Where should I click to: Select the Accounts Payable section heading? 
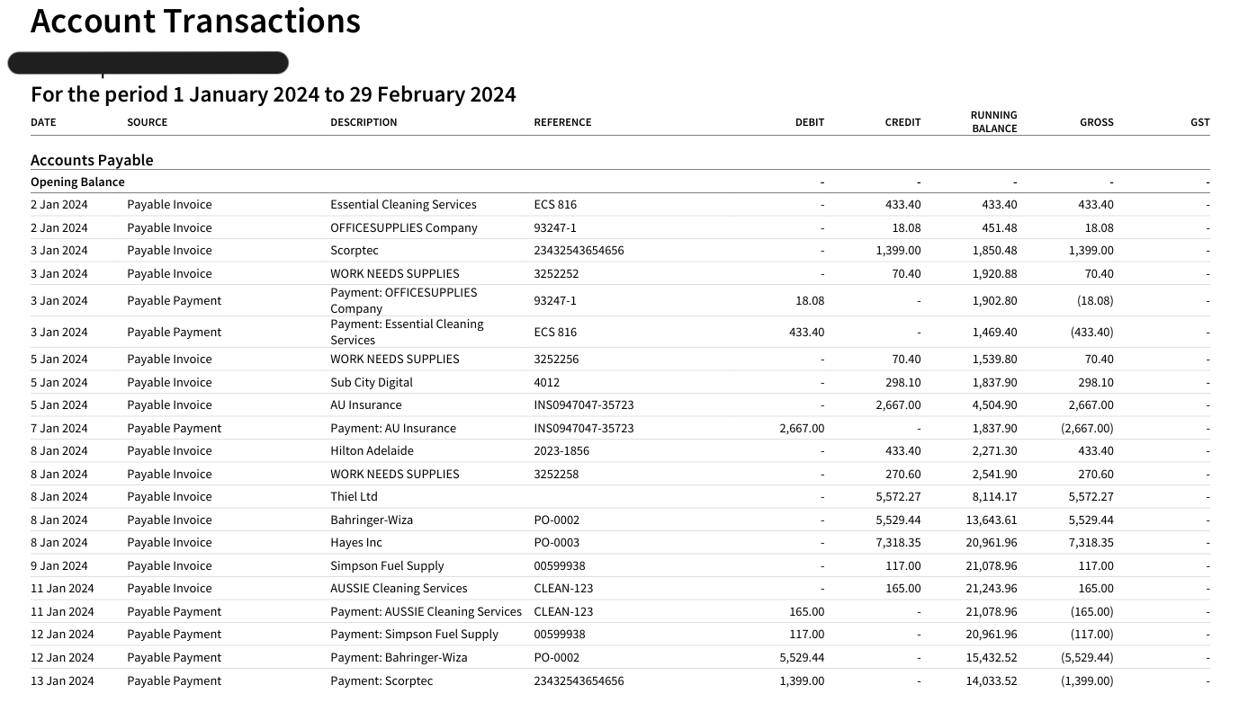92,160
